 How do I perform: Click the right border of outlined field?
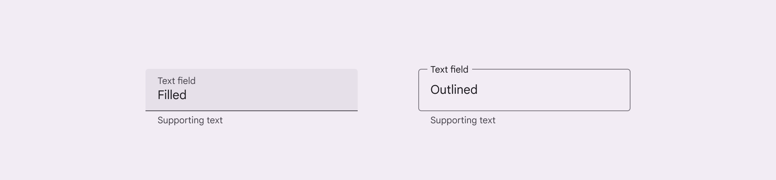click(630, 90)
